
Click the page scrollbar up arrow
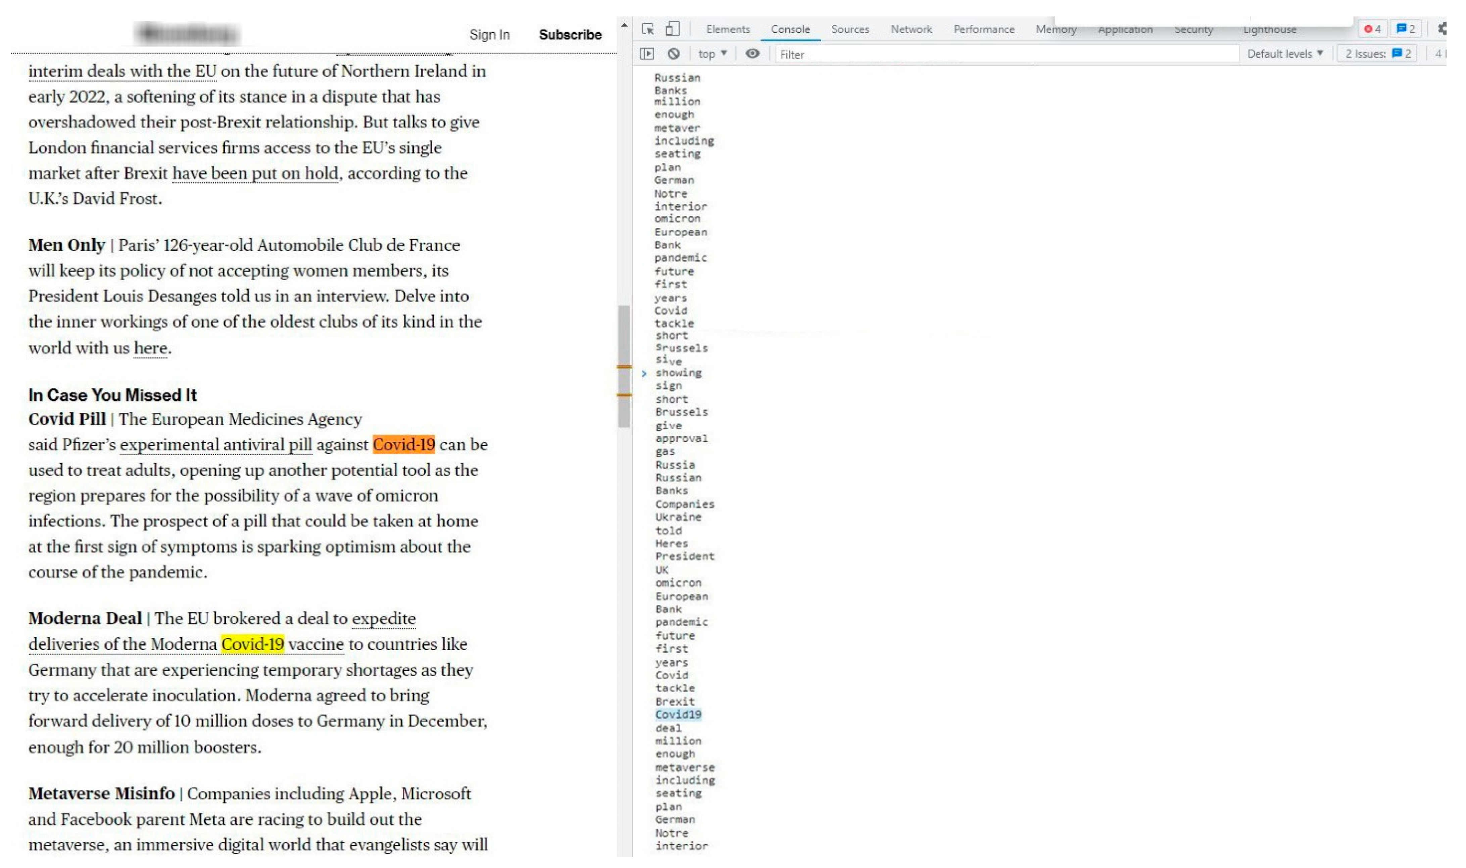tap(624, 25)
